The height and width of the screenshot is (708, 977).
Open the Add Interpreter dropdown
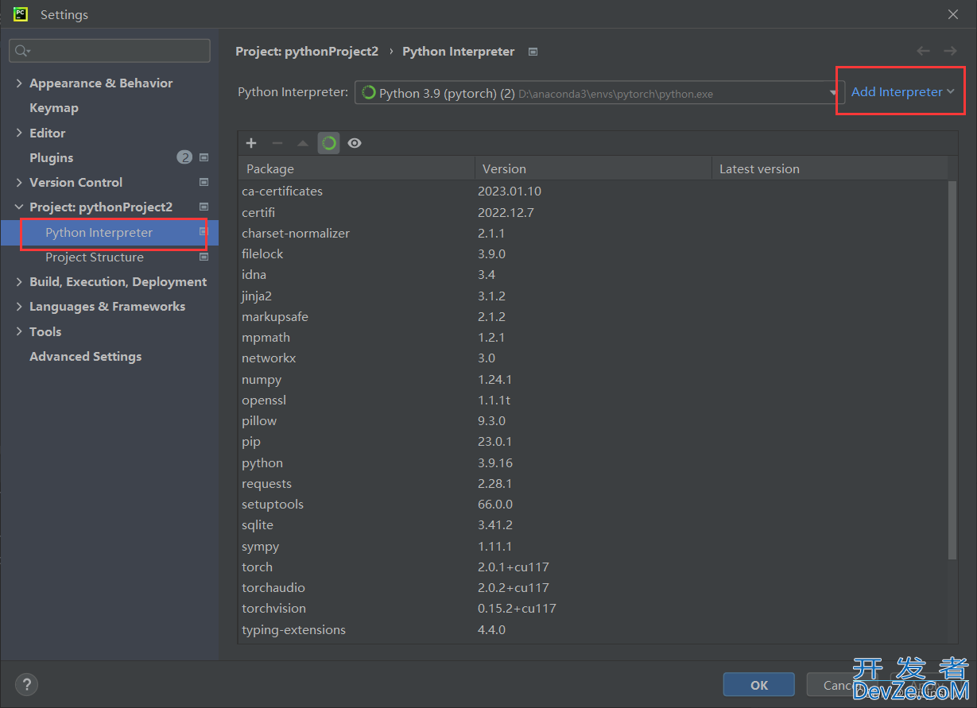click(902, 92)
